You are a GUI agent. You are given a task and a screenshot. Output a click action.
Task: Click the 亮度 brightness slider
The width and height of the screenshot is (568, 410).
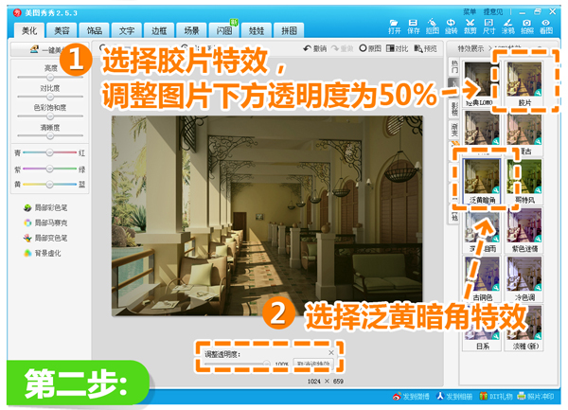pyautogui.click(x=50, y=77)
